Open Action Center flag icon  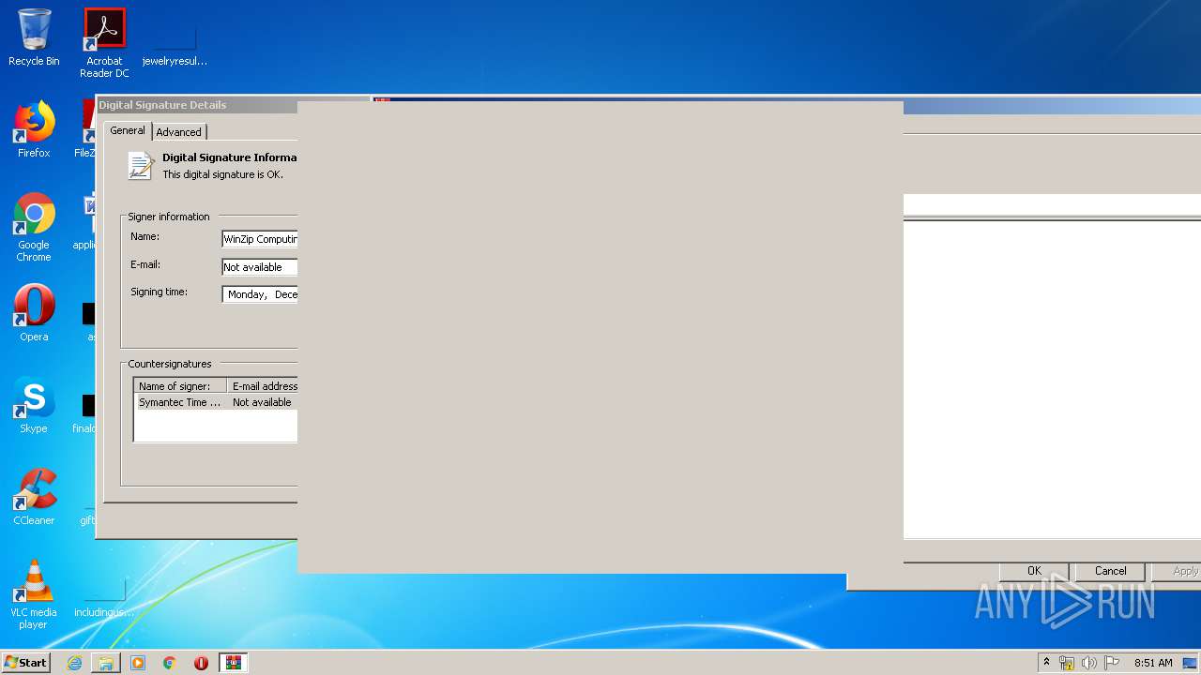(1111, 663)
